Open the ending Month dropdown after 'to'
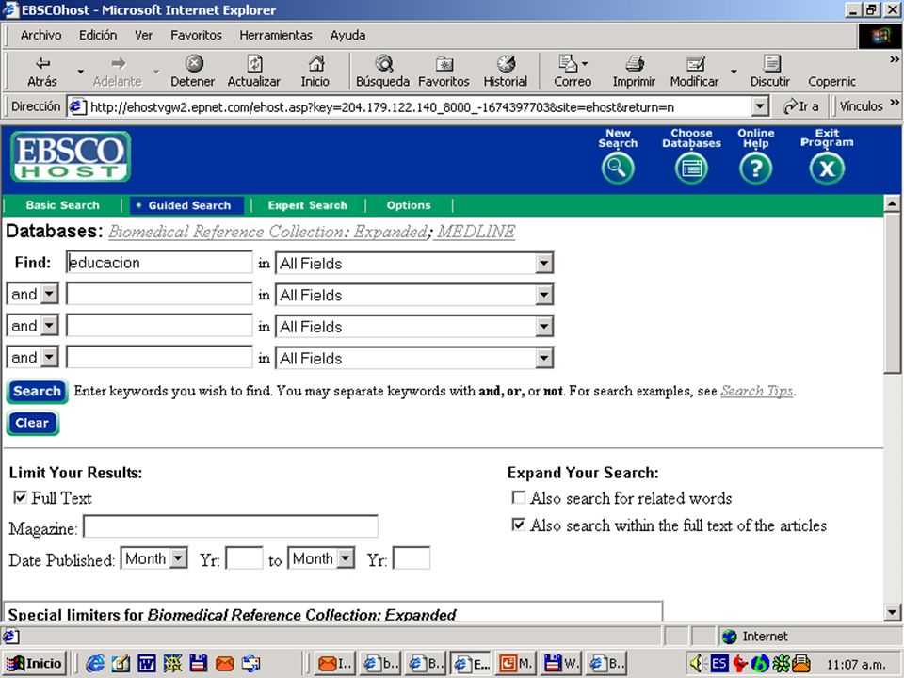Viewport: 904px width, 678px height. pyautogui.click(x=346, y=558)
